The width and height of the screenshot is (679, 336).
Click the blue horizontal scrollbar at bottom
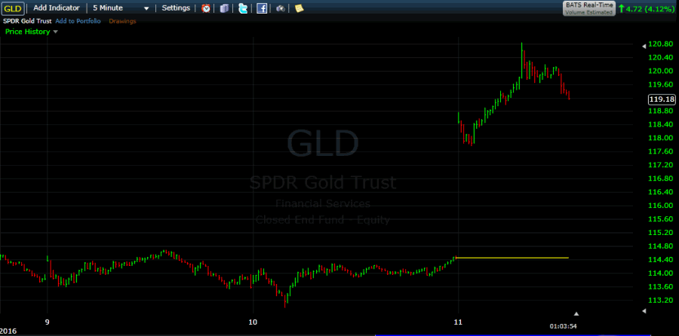tap(513, 334)
